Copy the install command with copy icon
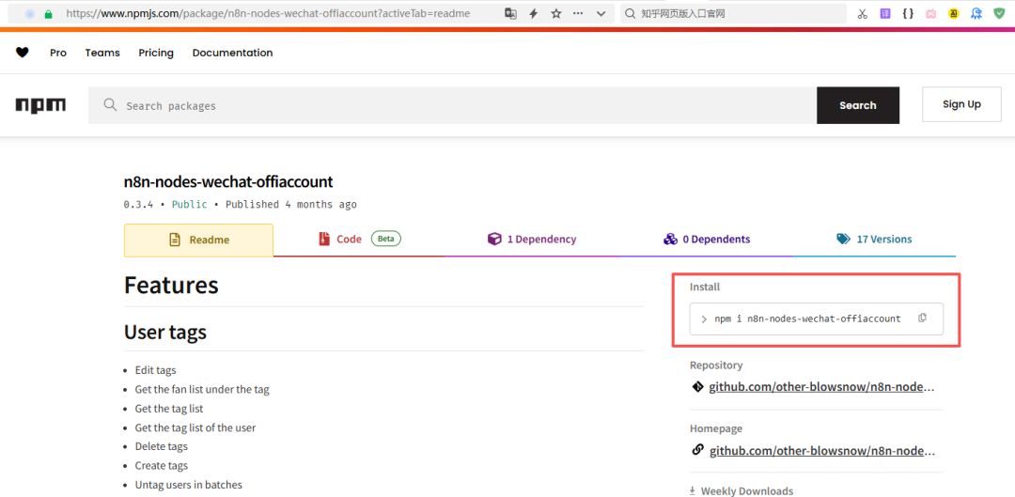Viewport: 1015px width, 497px height. click(x=923, y=318)
